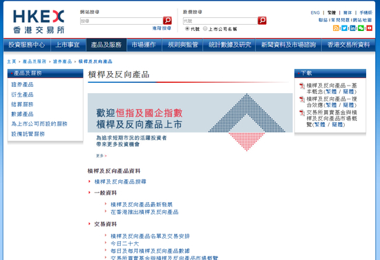This screenshot has width=380, height=260.
Task: Click the 更多 link under the banner
Action: pos(102,156)
